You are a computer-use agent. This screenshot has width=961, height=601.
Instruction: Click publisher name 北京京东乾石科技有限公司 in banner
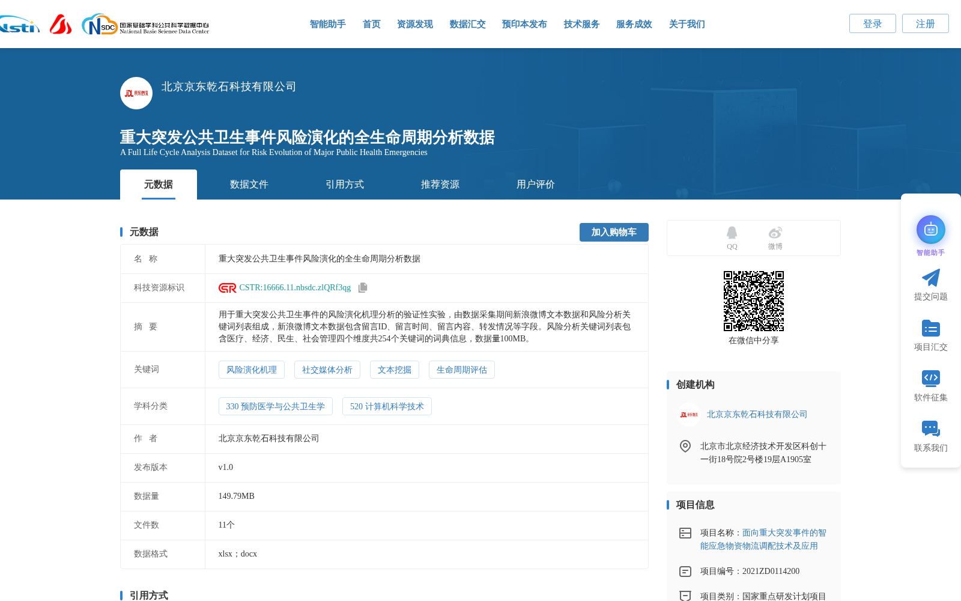tap(229, 87)
